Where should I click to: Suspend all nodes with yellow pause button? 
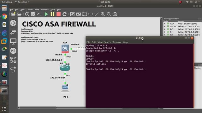pyautogui.click(x=52, y=14)
